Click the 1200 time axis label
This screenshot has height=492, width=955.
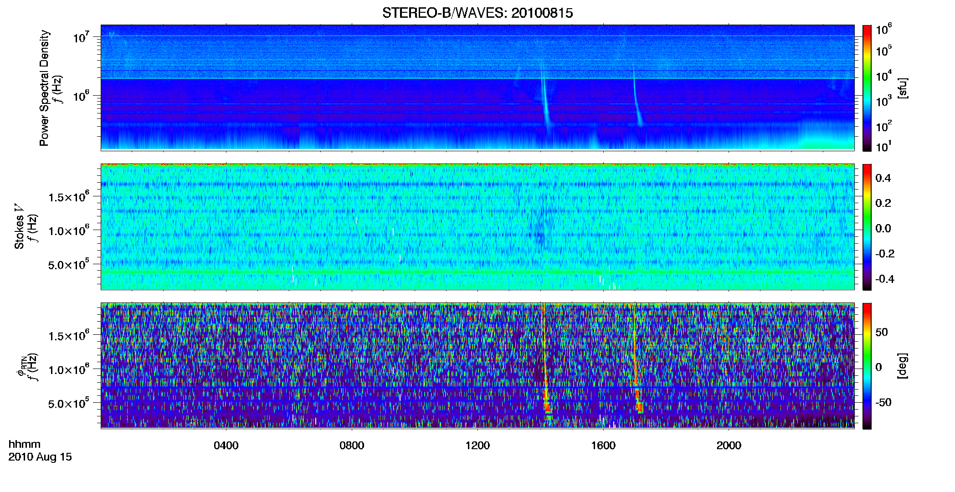pyautogui.click(x=477, y=446)
